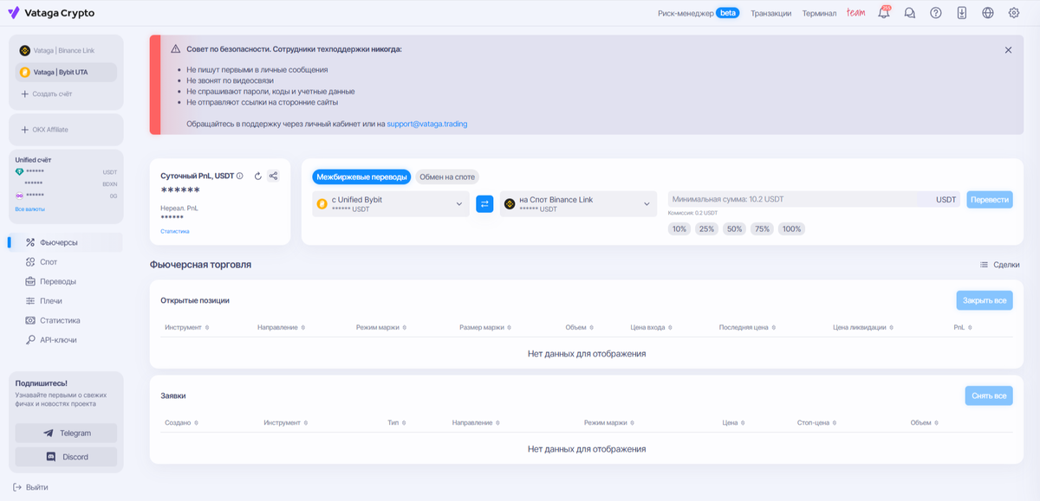Screen dimensions: 1040x501
Task: Open the notifications bell icon
Action: [x=884, y=13]
